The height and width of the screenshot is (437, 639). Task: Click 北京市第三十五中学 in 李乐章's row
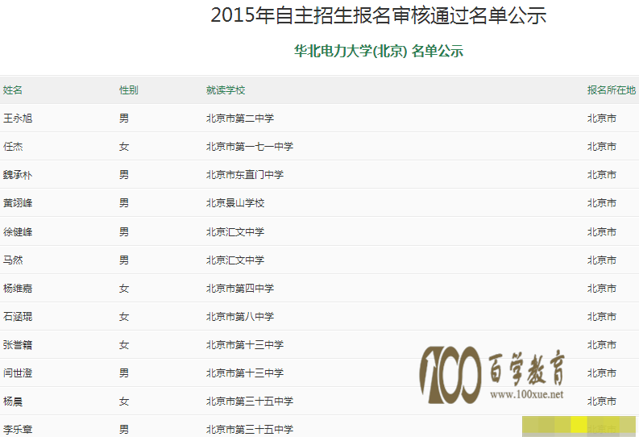point(250,429)
